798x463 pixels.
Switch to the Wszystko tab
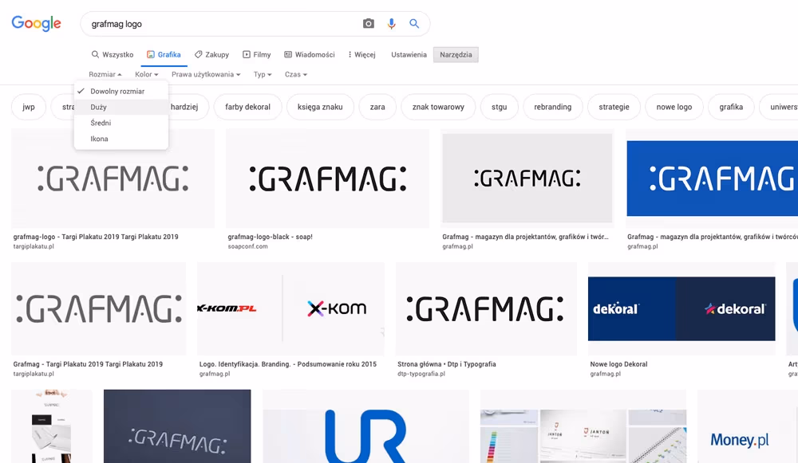pyautogui.click(x=113, y=54)
